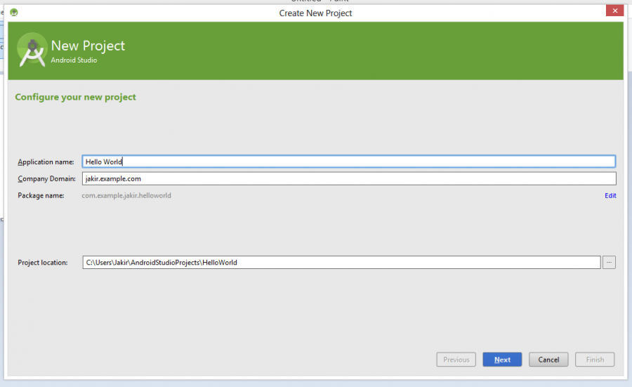Click the New Project header title

88,46
